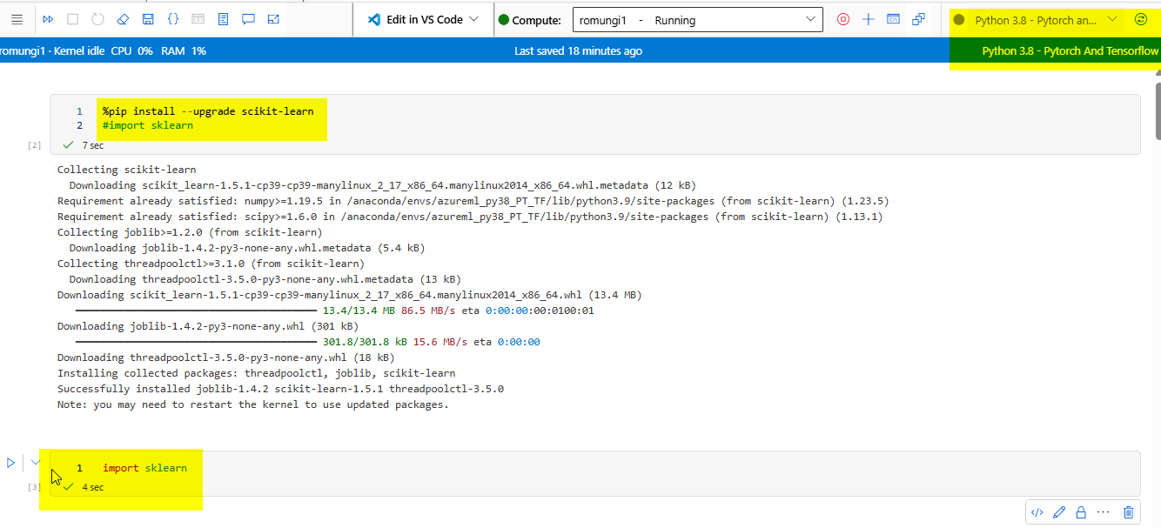Image resolution: width=1161 pixels, height=528 pixels.
Task: Click the 'Collecting joblib>=1.2.0' output line
Action: pos(190,232)
